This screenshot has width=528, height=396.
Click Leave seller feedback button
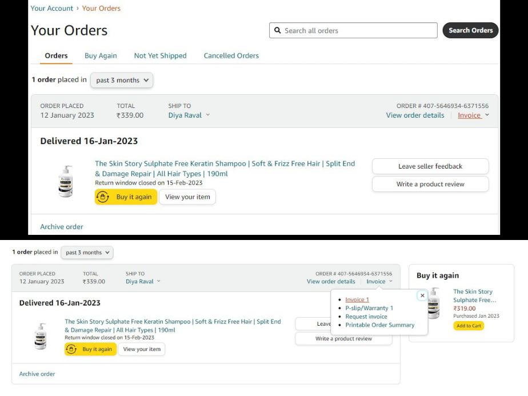(430, 166)
